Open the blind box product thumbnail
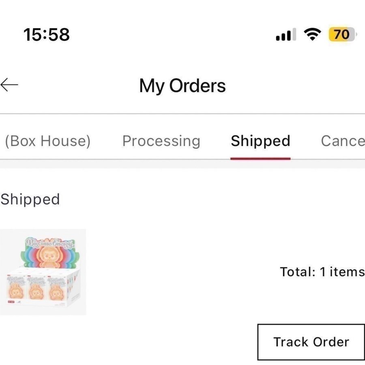365x365 pixels. [43, 272]
